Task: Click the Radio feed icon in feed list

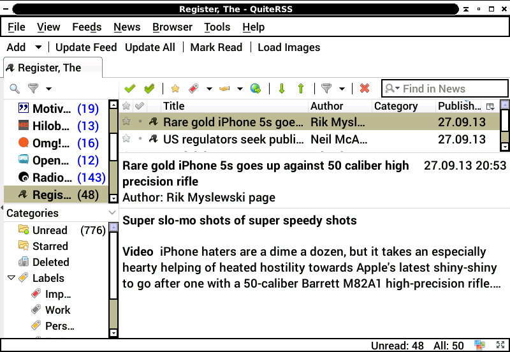Action: 24,177
